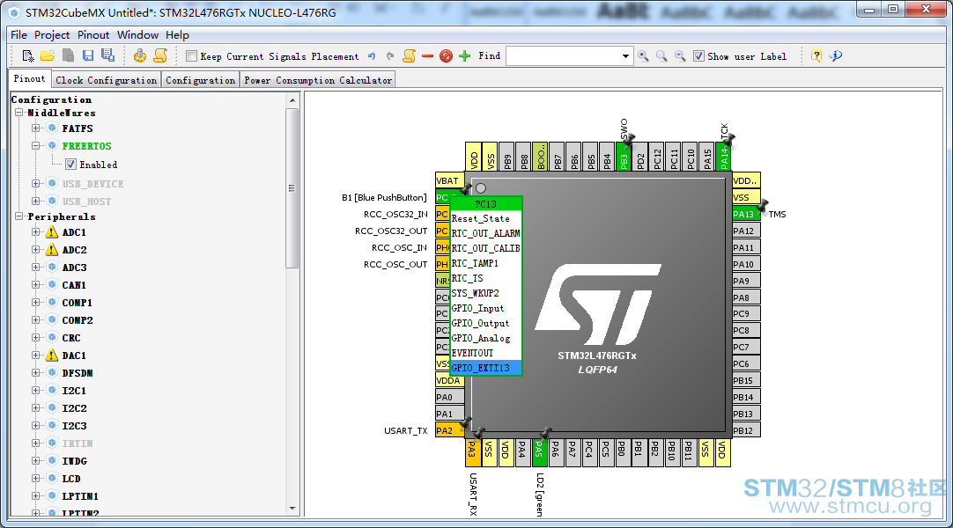Click the Load Project folder icon
This screenshot has width=953, height=528.
pyautogui.click(x=48, y=55)
